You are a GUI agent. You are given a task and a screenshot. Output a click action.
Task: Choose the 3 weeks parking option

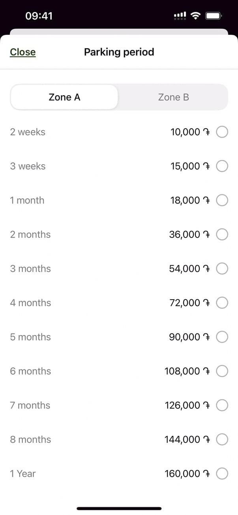click(222, 167)
